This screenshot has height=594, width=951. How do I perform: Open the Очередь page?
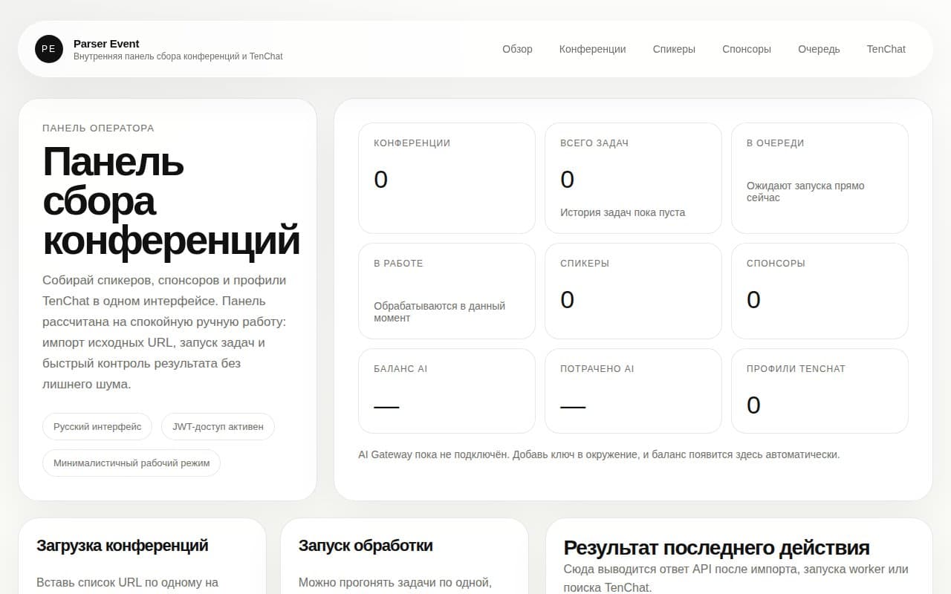pyautogui.click(x=819, y=49)
